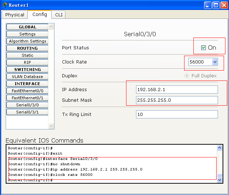Select FastEthernet0/1 interface
The width and height of the screenshot is (229, 195).
27,98
